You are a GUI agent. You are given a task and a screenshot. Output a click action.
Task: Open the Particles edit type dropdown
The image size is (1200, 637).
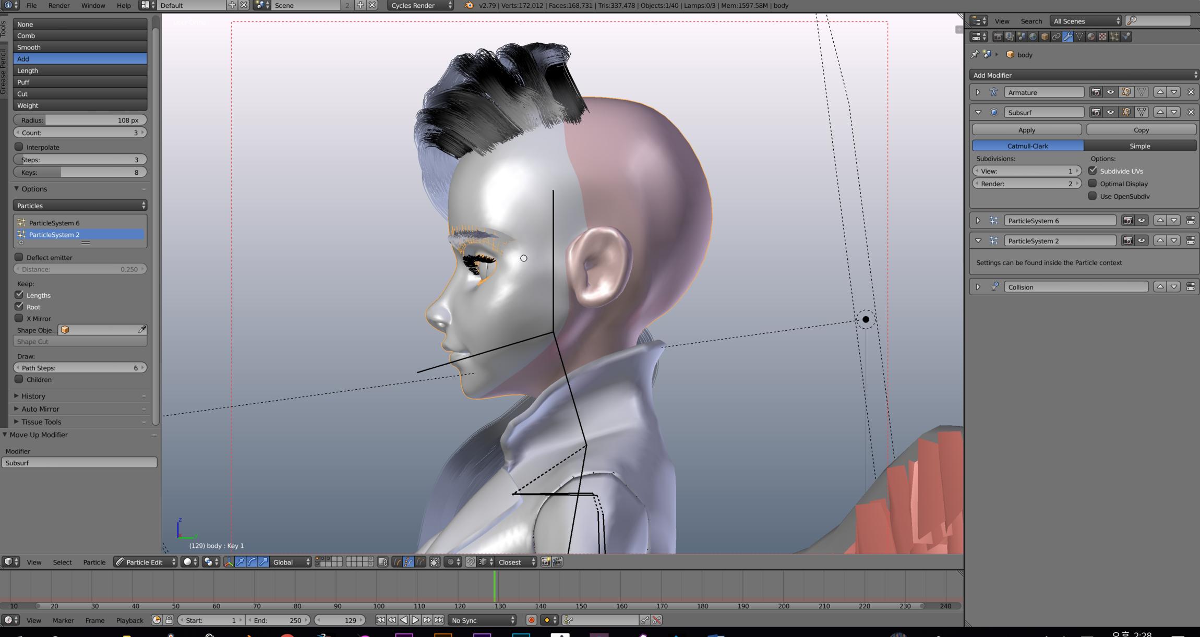coord(80,206)
